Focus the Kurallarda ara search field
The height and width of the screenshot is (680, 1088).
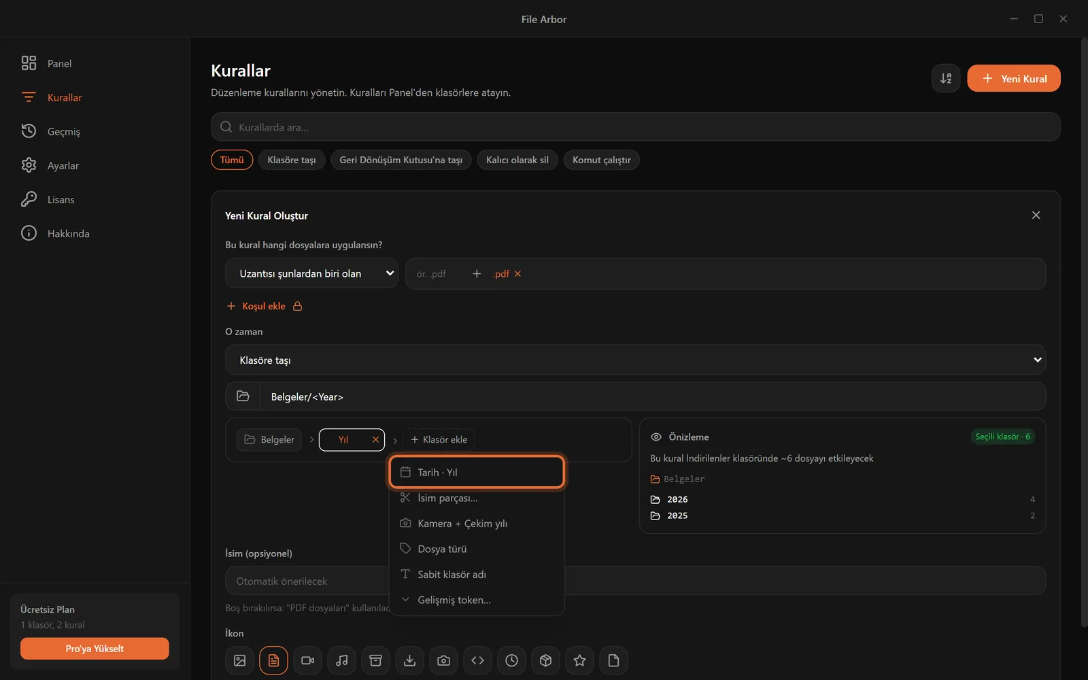coord(635,127)
